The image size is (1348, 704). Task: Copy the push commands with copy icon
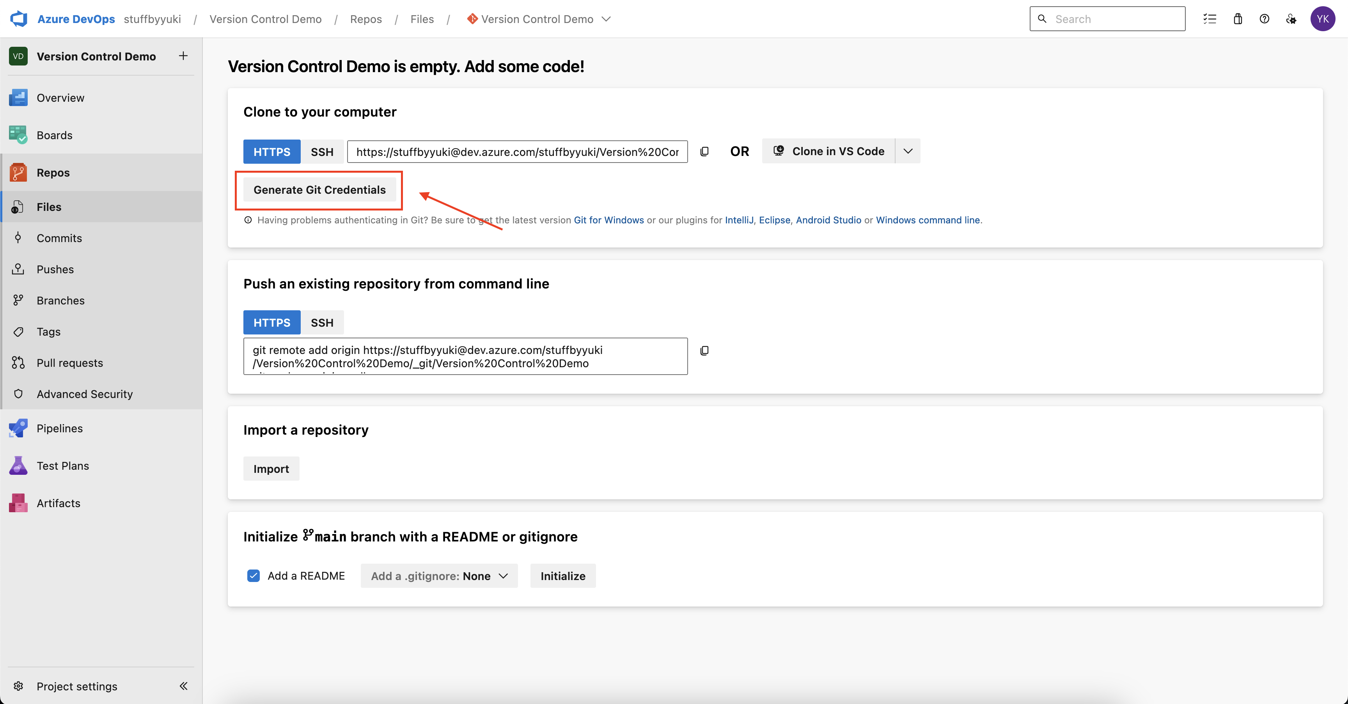(x=704, y=350)
